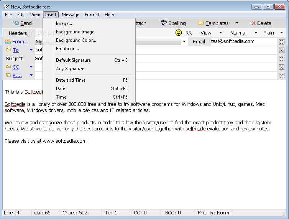Click the Delete button
Viewport: 289px width, 219px height.
(260, 23)
